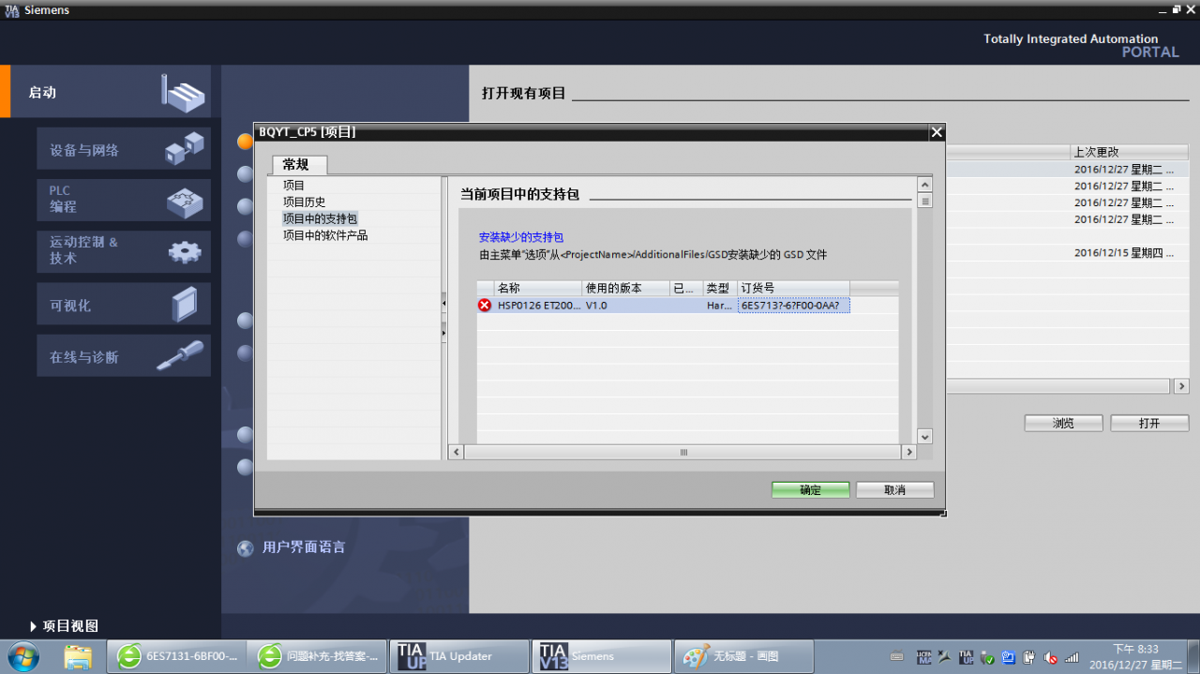Screen dimensions: 1200x674
Task: Open 项目视图 project view link
Action: (63, 626)
